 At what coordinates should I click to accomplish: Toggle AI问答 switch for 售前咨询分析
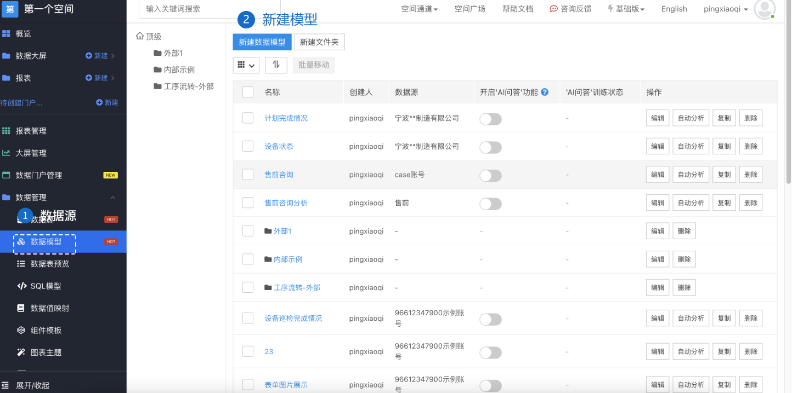point(490,204)
